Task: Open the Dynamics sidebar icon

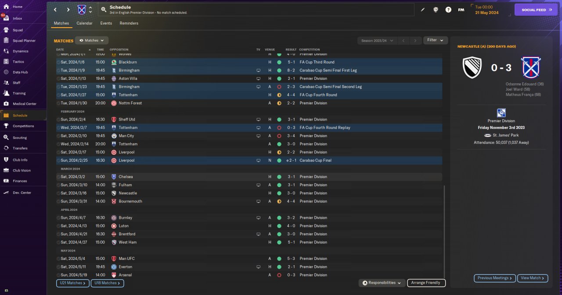Action: (6, 51)
